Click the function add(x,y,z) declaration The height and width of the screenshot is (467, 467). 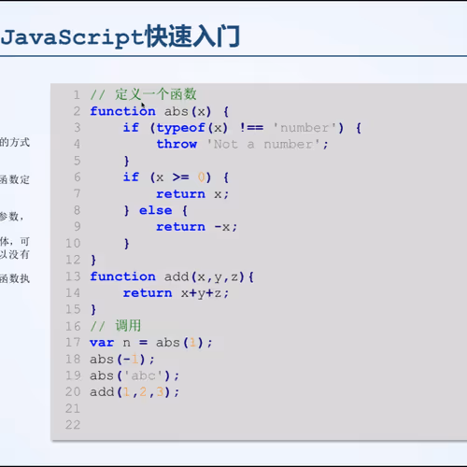tap(172, 276)
